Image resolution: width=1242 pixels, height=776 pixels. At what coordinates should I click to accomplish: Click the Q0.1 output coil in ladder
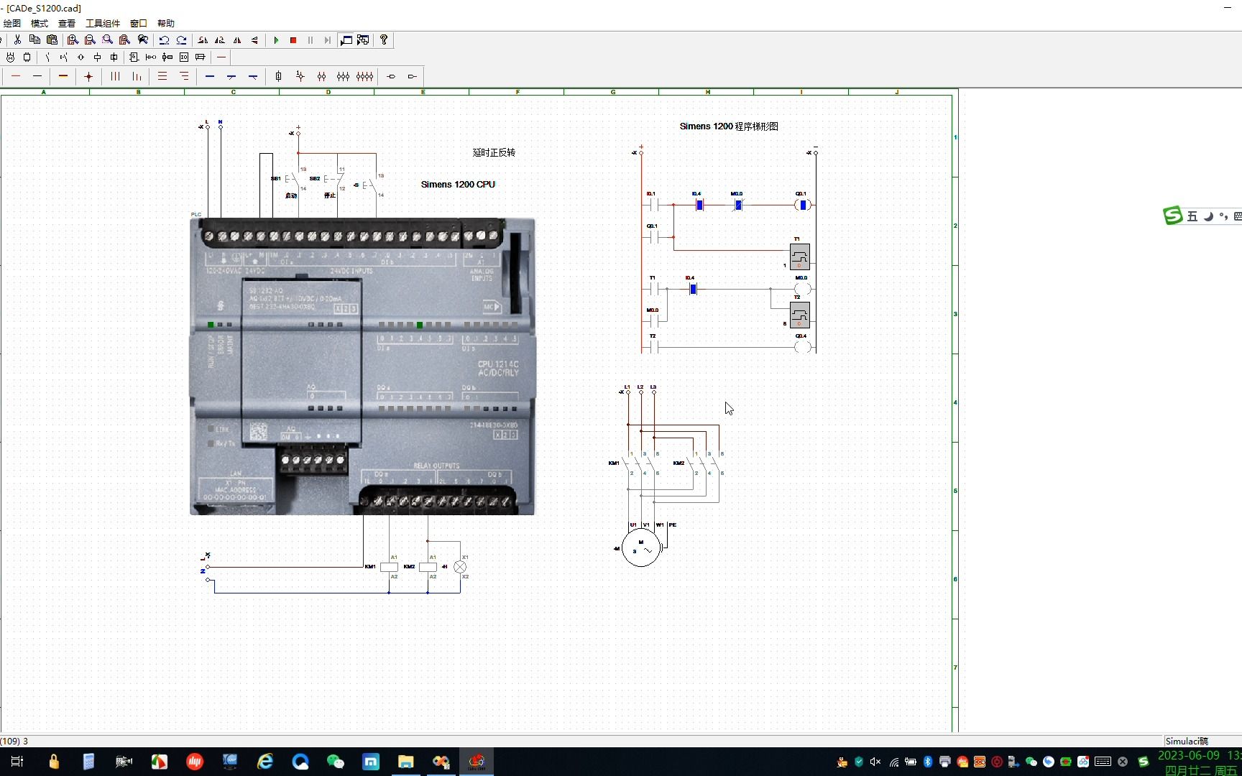pyautogui.click(x=802, y=205)
